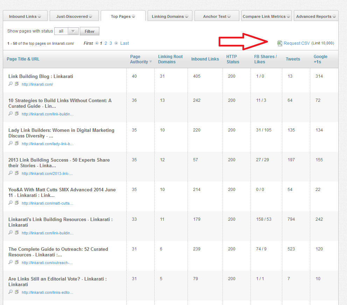
Task: Sort by Inbound Links column header
Action: pos(205,59)
